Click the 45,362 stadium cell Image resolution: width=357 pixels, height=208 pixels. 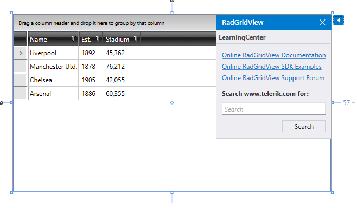pyautogui.click(x=122, y=53)
